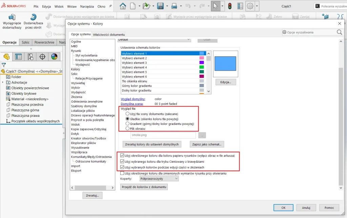The width and height of the screenshot is (347, 218).
Task: Open a file with the folder arrow icon
Action: pos(146,6)
